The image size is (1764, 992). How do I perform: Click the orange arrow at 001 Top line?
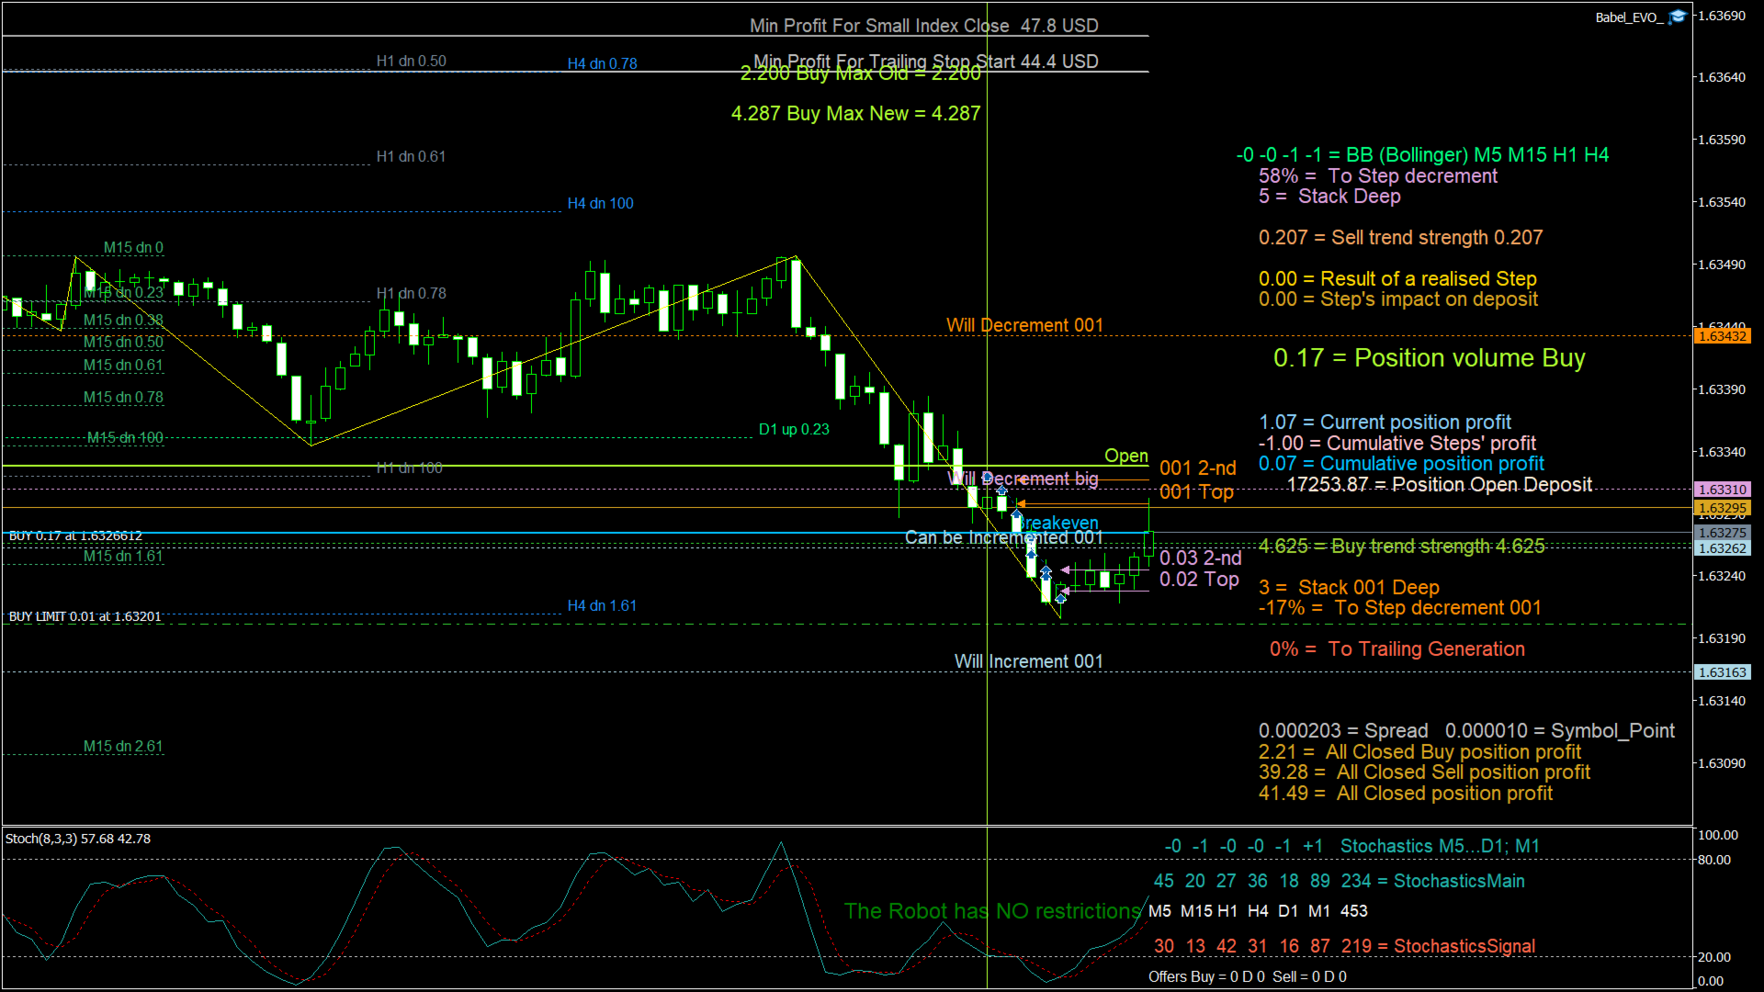[1020, 503]
